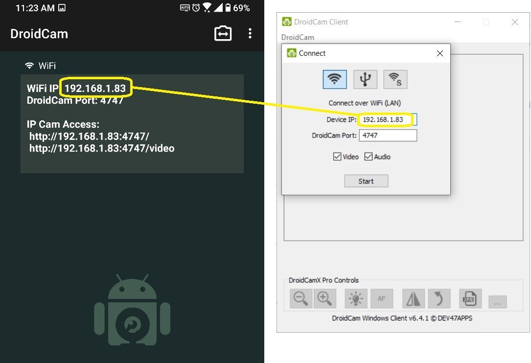The height and width of the screenshot is (363, 531).
Task: Mirror the video with flip control
Action: (x=413, y=298)
